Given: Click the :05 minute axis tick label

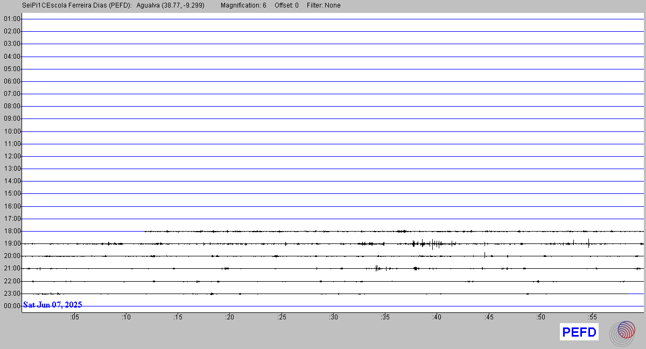Looking at the screenshot, I should (x=74, y=317).
